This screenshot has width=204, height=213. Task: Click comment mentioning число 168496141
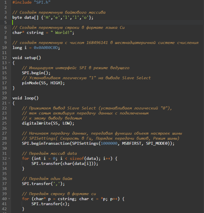click(x=105, y=43)
